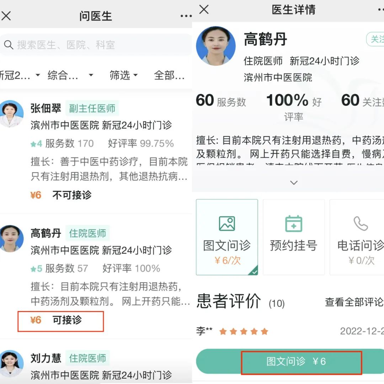
Task: Tap the green 图文问诊 ¥6 bottom button
Action: pyautogui.click(x=290, y=362)
